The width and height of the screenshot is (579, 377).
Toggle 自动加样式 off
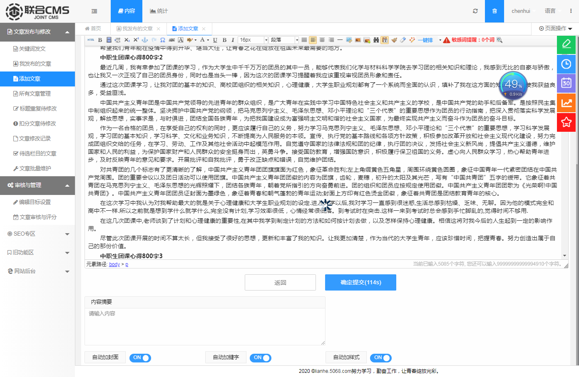(x=381, y=357)
